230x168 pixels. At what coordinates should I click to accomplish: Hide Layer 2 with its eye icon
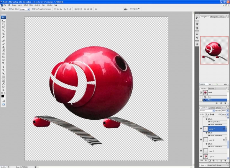click(x=201, y=151)
